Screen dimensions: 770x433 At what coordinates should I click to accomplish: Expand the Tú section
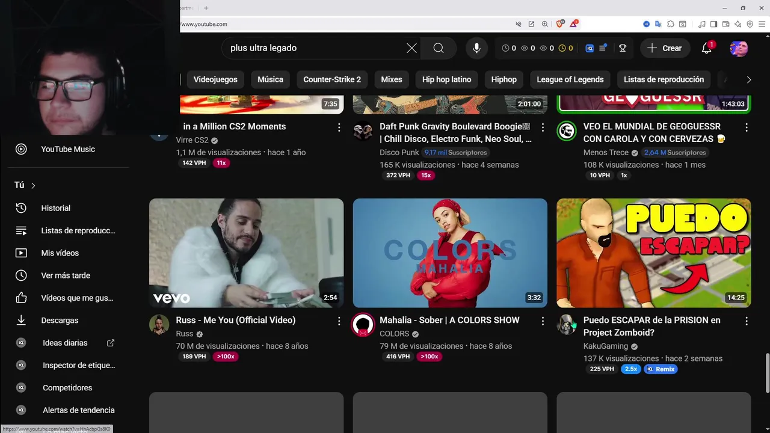tap(25, 185)
